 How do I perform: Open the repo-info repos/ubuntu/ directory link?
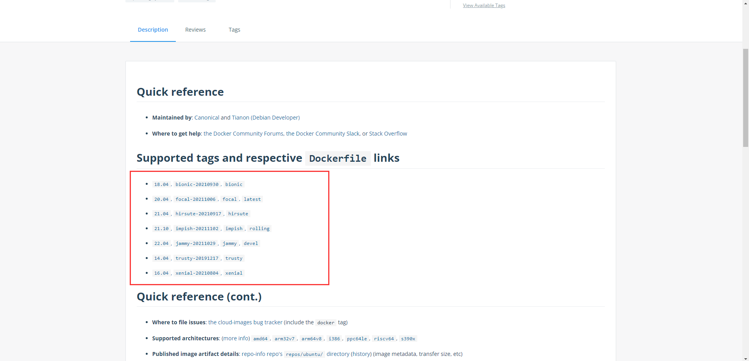coord(296,354)
